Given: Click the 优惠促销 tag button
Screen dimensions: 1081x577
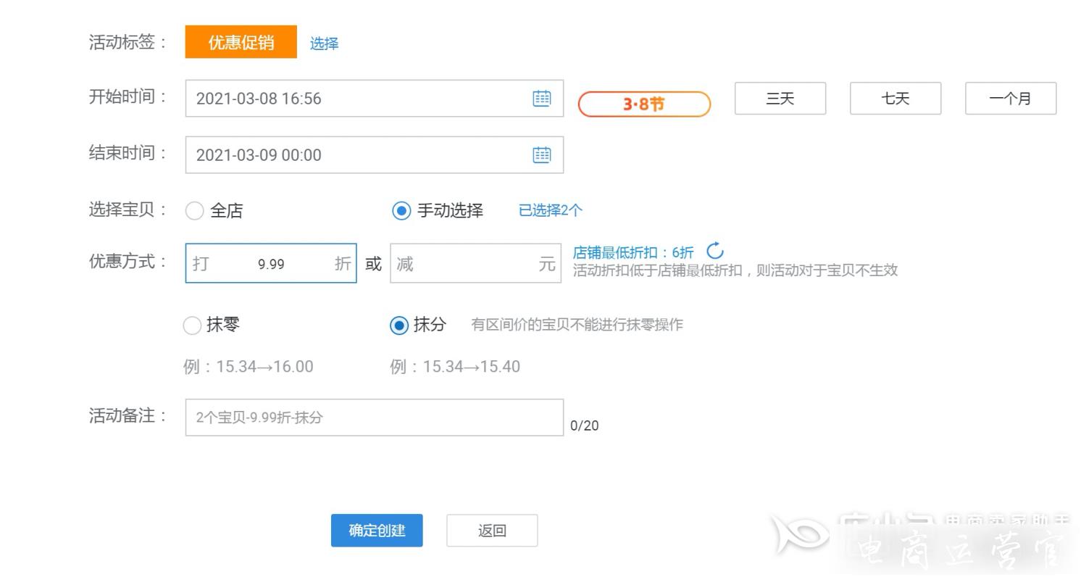Looking at the screenshot, I should (241, 42).
